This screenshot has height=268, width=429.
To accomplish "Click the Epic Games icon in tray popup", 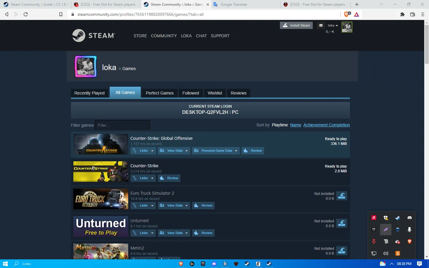I will (374, 230).
